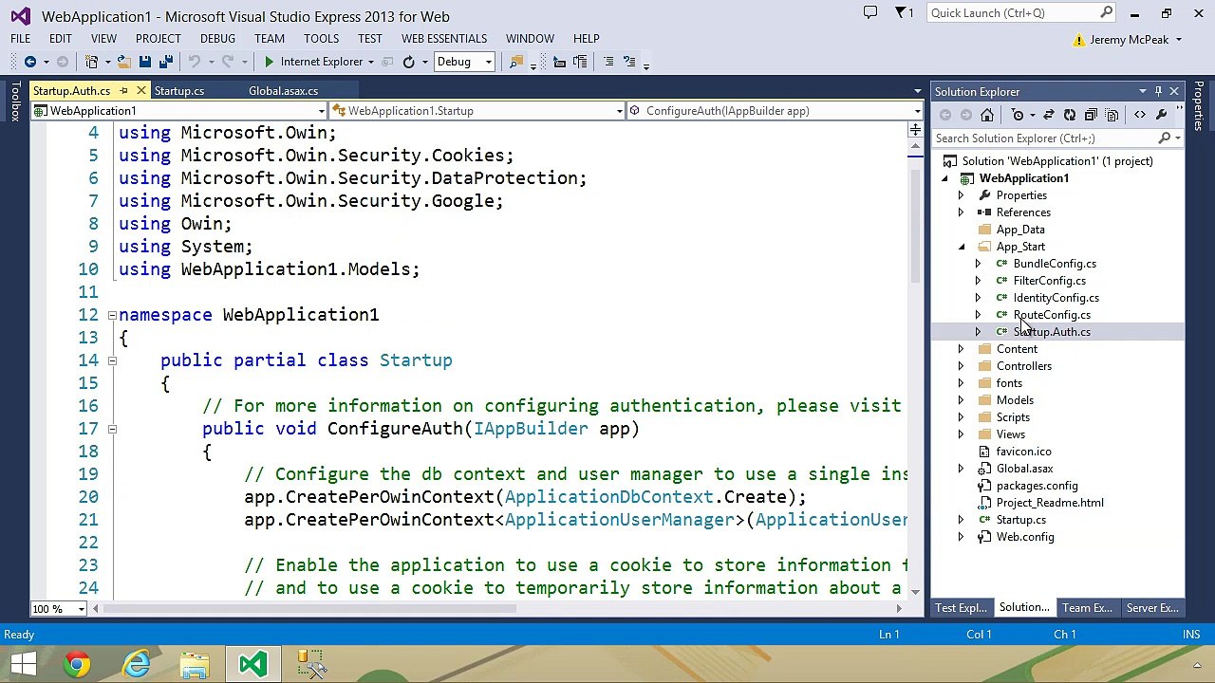Image resolution: width=1215 pixels, height=683 pixels.
Task: Open the Properties side panel
Action: pyautogui.click(x=1200, y=106)
